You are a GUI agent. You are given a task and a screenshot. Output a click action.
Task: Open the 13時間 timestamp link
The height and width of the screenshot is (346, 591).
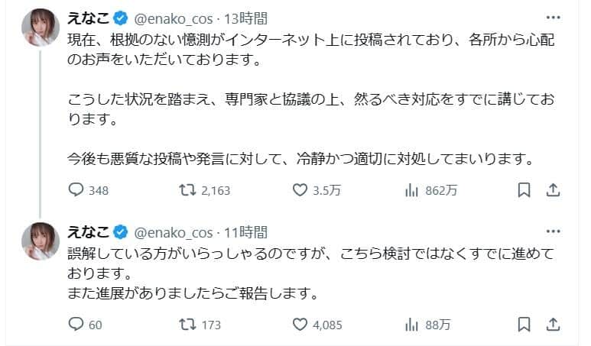242,18
